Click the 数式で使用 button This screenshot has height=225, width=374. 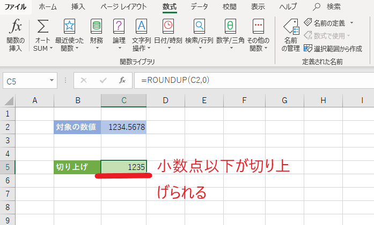[327, 36]
